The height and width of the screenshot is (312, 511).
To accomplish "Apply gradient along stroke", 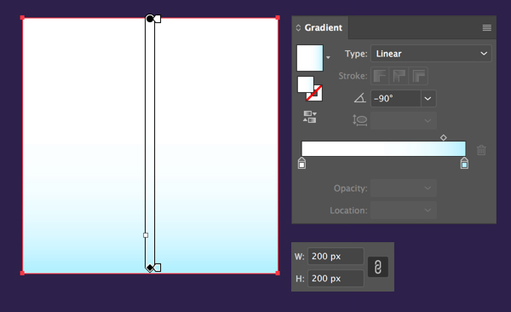I will coord(399,76).
